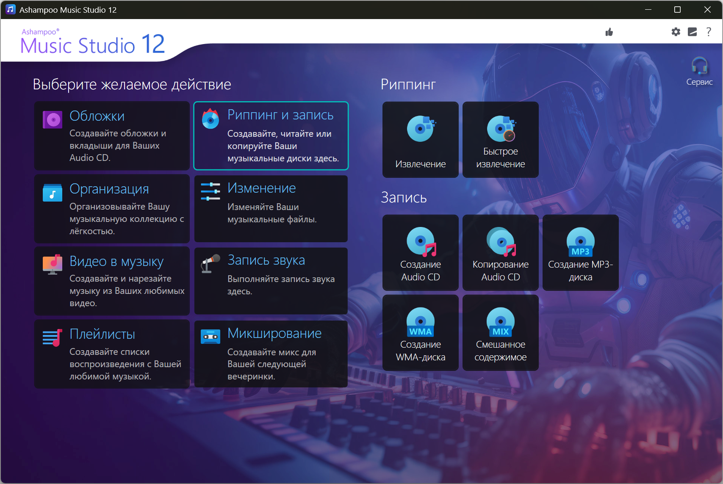
Task: Select the Запись звука heading
Action: click(266, 260)
